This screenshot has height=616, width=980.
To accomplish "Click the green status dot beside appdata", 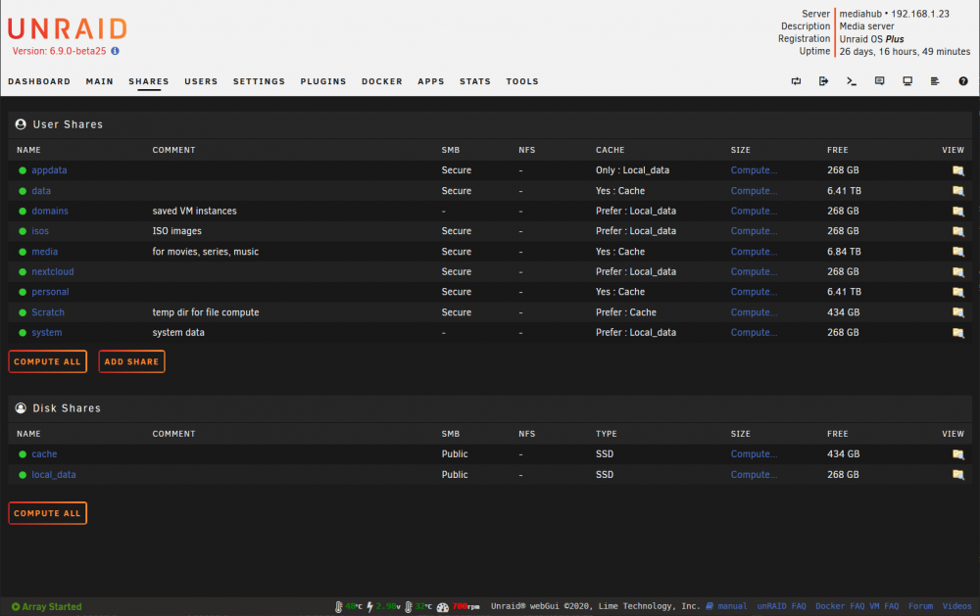I will click(x=23, y=170).
